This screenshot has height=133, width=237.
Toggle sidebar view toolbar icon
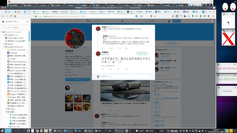pyautogui.click(x=177, y=16)
